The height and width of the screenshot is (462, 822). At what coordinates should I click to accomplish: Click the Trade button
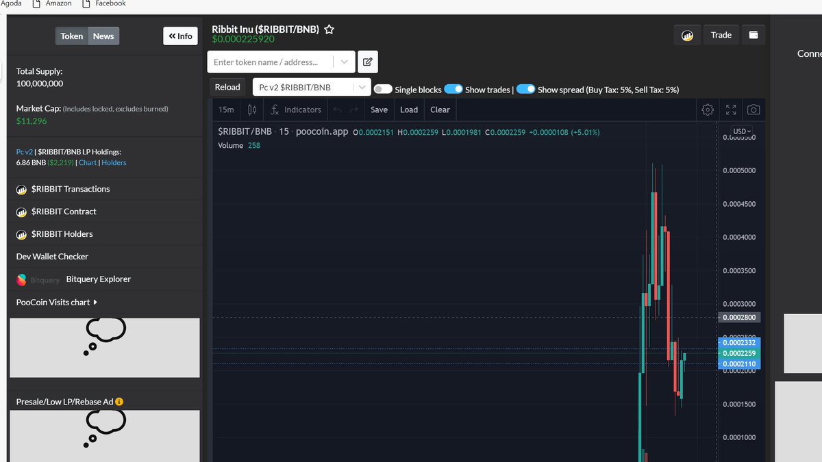721,35
